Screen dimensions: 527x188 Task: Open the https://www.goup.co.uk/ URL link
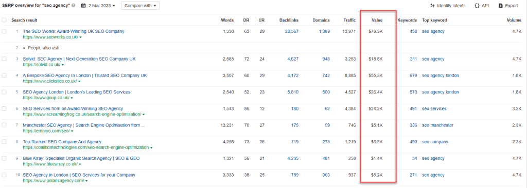(x=46, y=98)
